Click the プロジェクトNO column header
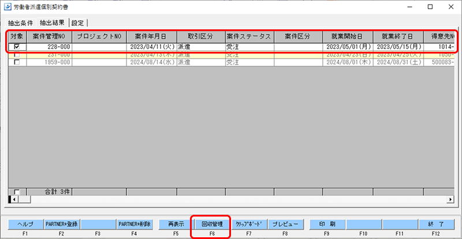 [x=99, y=36]
